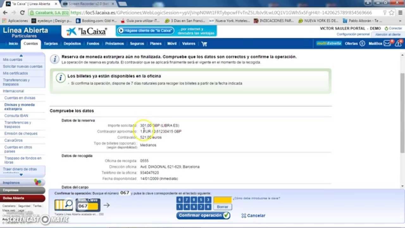Click the alerts icon with red notification badge

[398, 44]
